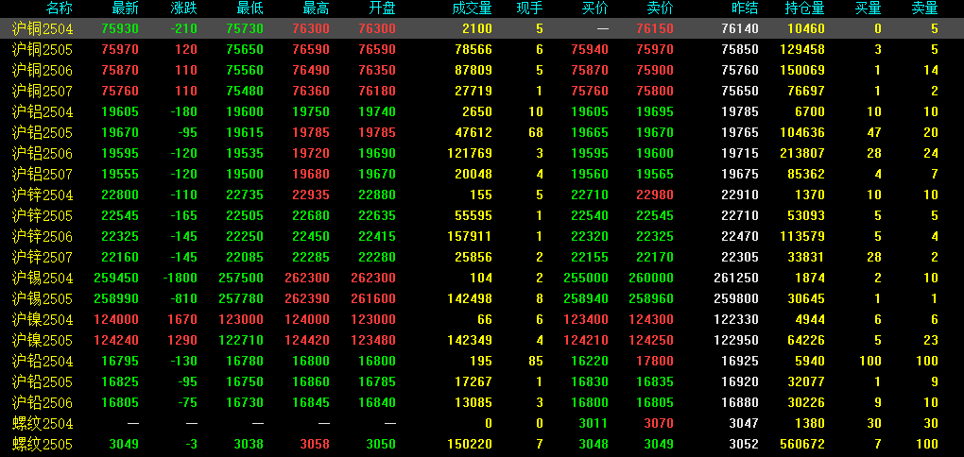Click volume 121769 in 沪铝2506 row
Image resolution: width=964 pixels, height=457 pixels.
point(471,154)
